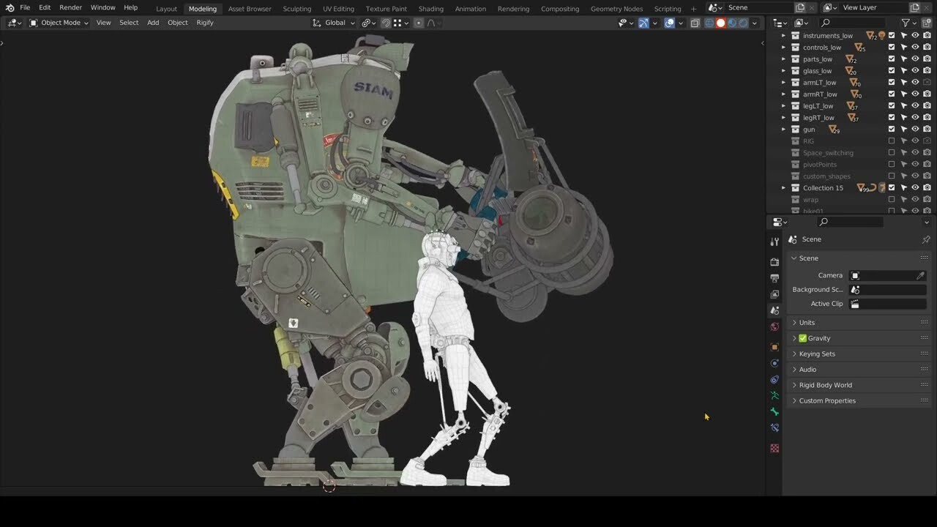Open the Render properties tab
This screenshot has width=937, height=527.
click(x=774, y=262)
